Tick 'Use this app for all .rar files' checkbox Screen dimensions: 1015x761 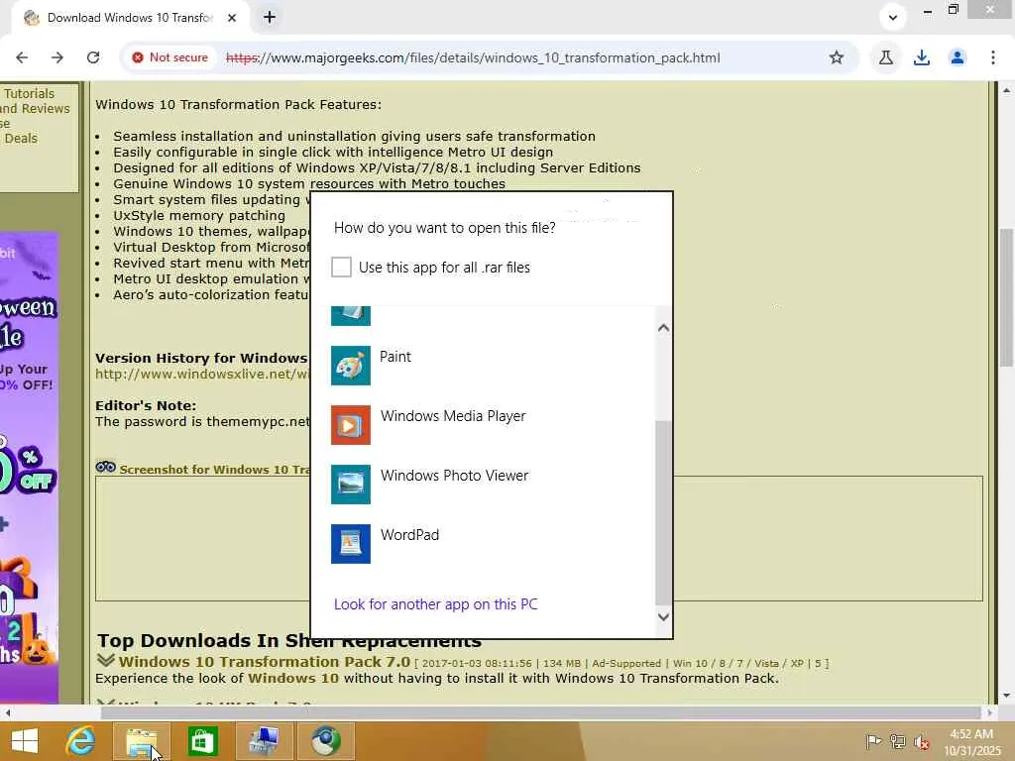(341, 267)
